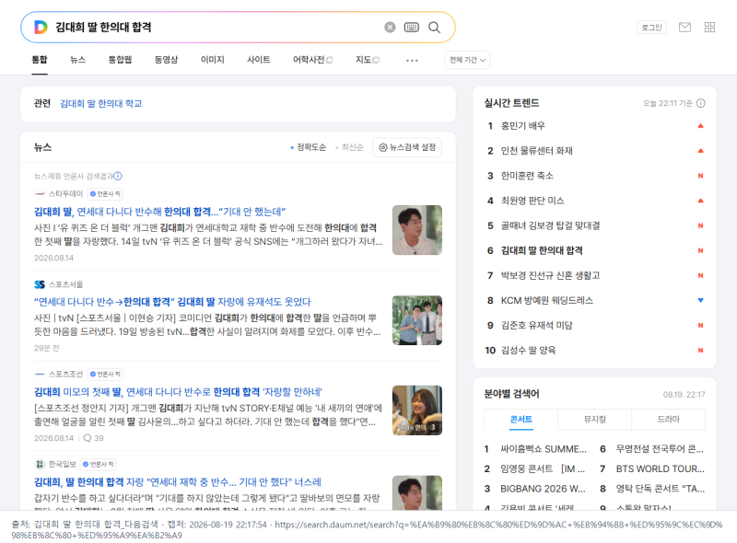The height and width of the screenshot is (543, 737).
Task: Click the 언론사 픽 badge next to 한국일보
Action: [99, 464]
